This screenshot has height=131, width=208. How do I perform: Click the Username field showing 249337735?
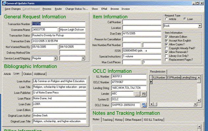45,30
